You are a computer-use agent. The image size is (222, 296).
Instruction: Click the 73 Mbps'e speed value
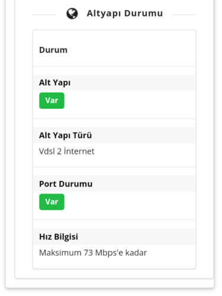104,253
